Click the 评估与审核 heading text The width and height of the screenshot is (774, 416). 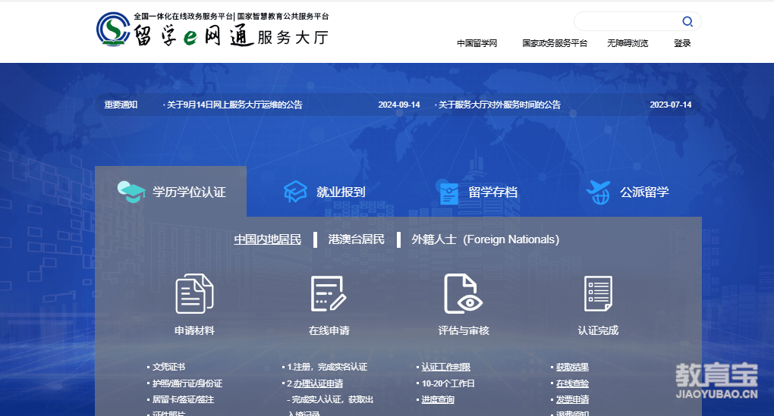(463, 330)
